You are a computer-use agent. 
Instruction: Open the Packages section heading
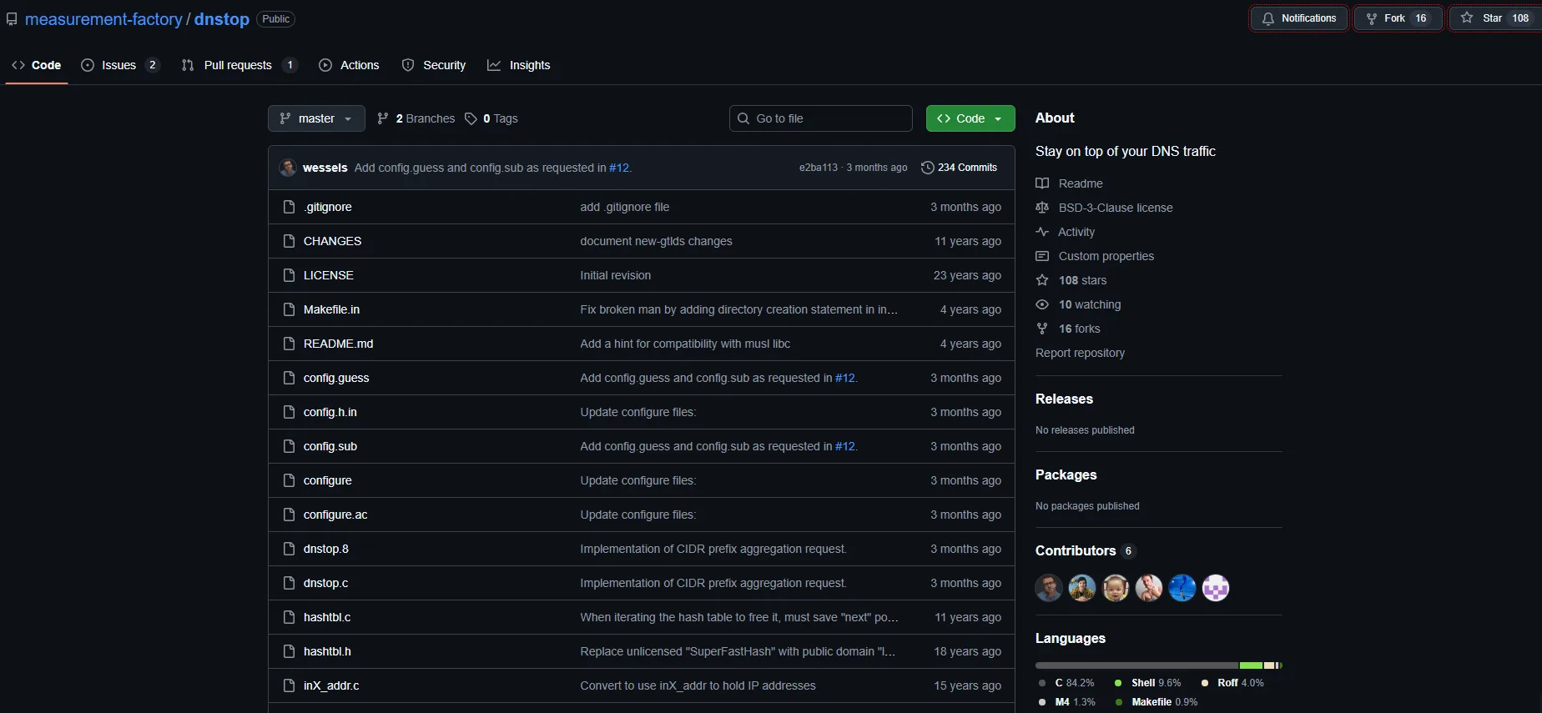pos(1066,474)
